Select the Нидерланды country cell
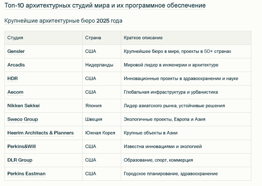The height and width of the screenshot is (186, 262). click(99, 65)
